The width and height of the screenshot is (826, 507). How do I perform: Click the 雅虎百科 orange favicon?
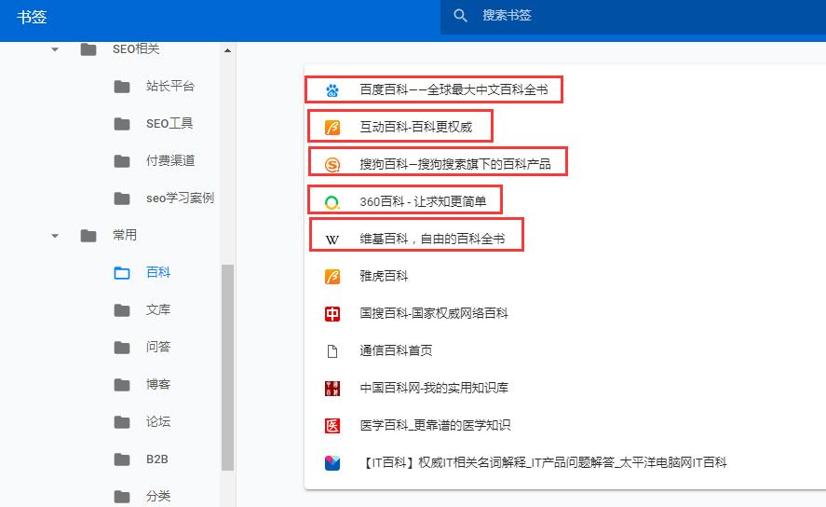332,277
